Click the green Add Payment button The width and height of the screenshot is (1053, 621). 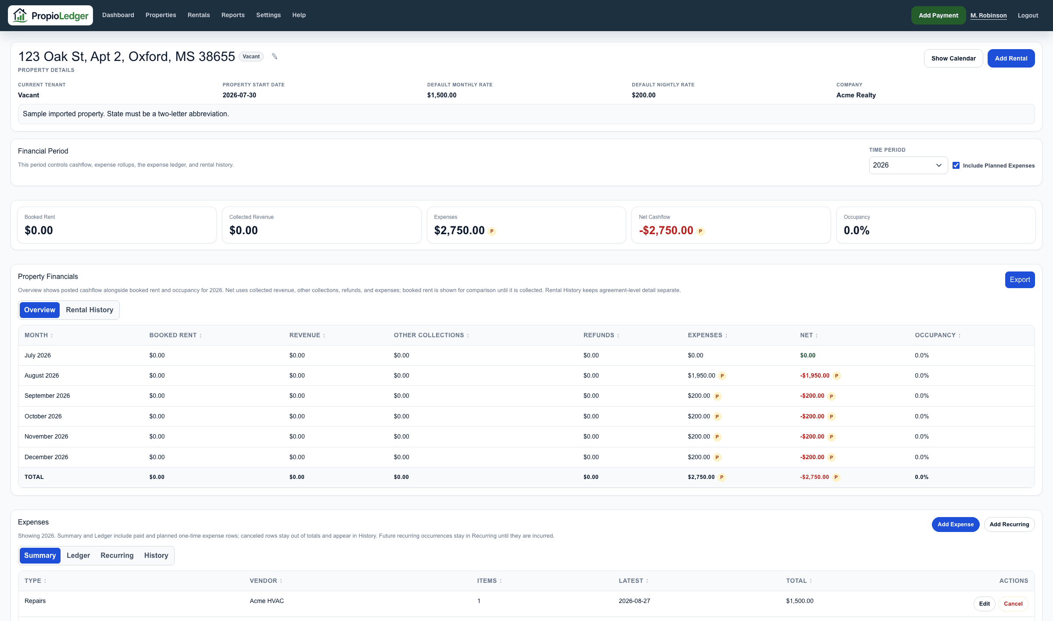938,15
